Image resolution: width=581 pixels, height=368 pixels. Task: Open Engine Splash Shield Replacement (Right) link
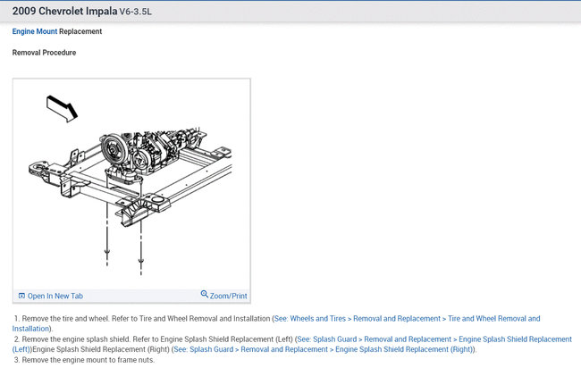point(324,349)
